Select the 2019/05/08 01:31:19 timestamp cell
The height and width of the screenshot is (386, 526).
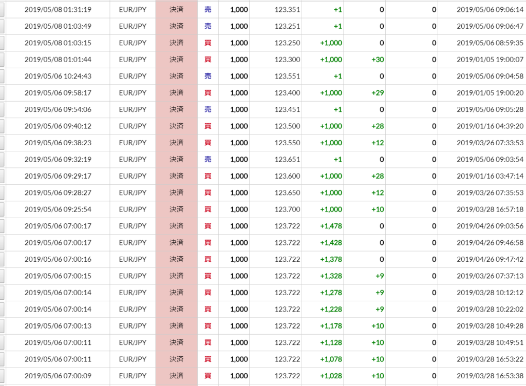[58, 10]
